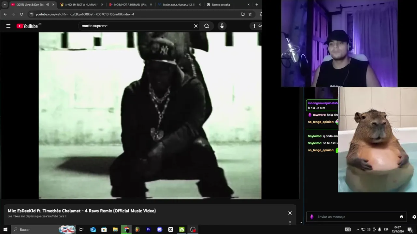Switch to the 'Nueva pestaña' tab
The height and width of the screenshot is (234, 417).
(228, 5)
